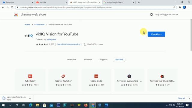Launch Microsoft Edge from taskbar

tap(31, 105)
